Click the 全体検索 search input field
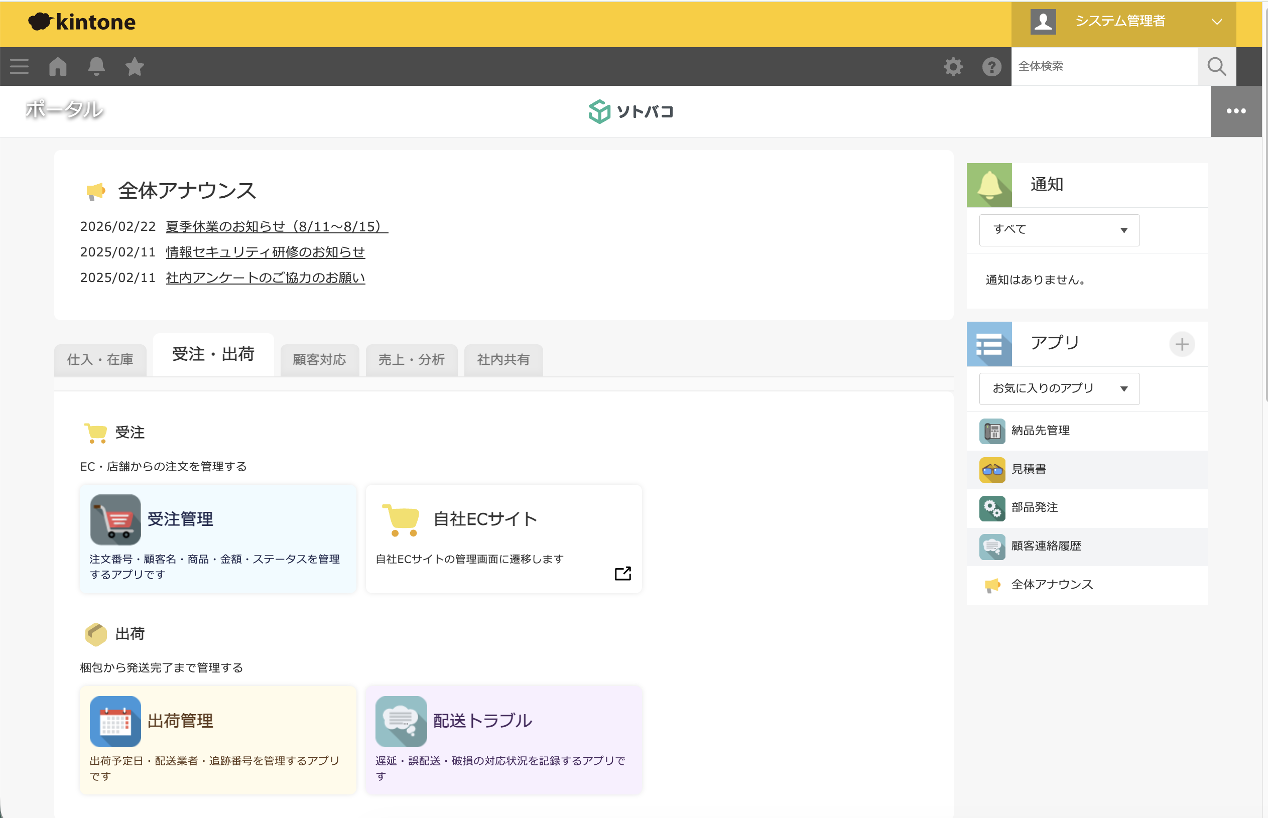Image resolution: width=1268 pixels, height=818 pixels. pyautogui.click(x=1104, y=66)
